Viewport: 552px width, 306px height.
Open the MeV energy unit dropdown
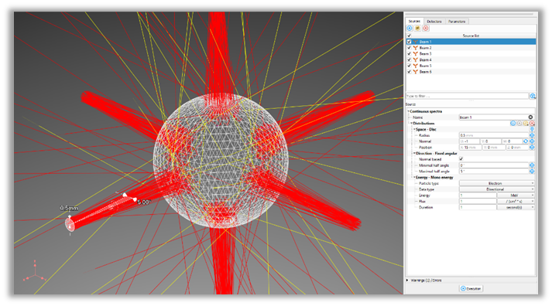point(516,195)
